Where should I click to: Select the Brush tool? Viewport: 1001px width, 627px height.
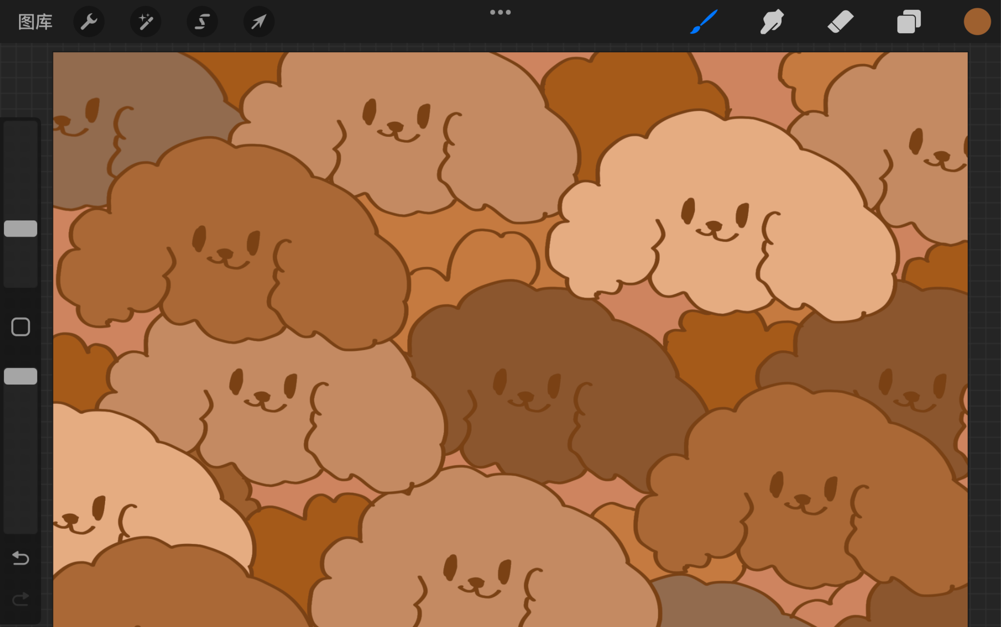704,22
